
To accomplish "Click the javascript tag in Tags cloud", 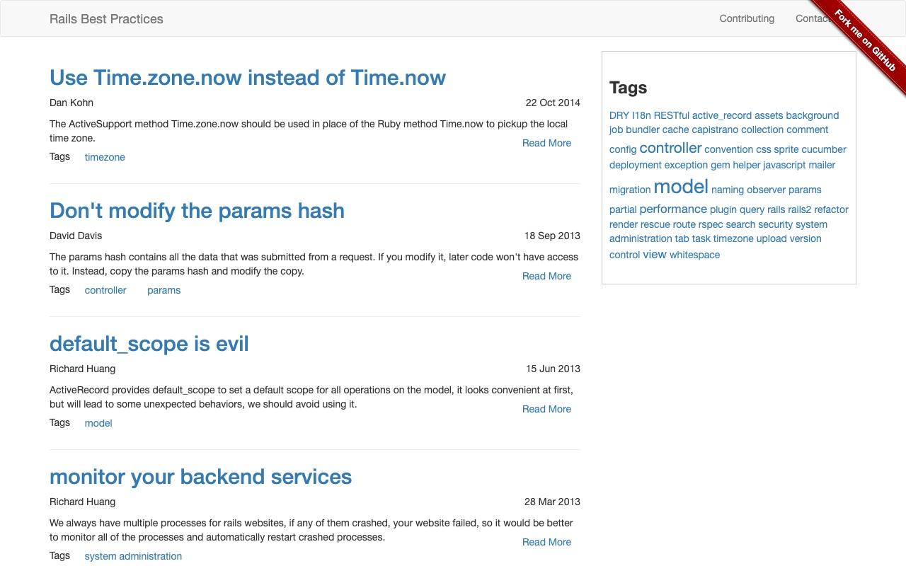I will (784, 165).
